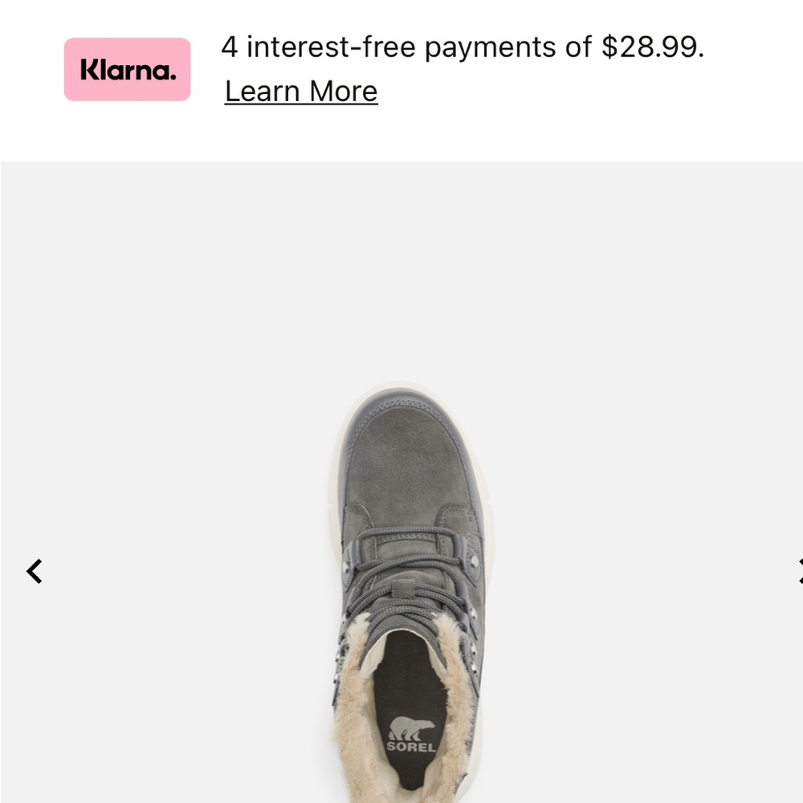Click the SOREL wordmark inside the boot
The height and width of the screenshot is (803, 803).
coord(411,747)
